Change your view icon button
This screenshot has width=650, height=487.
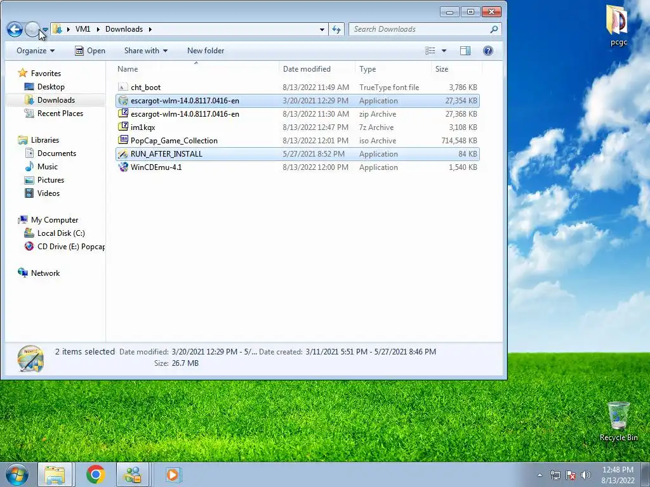click(x=430, y=51)
